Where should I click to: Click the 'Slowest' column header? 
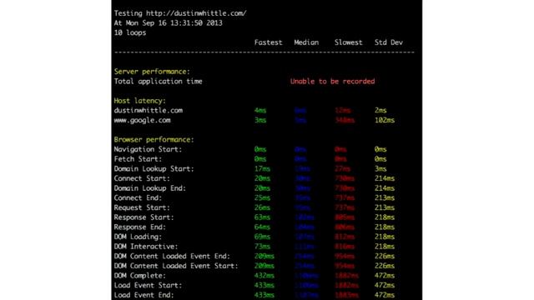tap(348, 42)
